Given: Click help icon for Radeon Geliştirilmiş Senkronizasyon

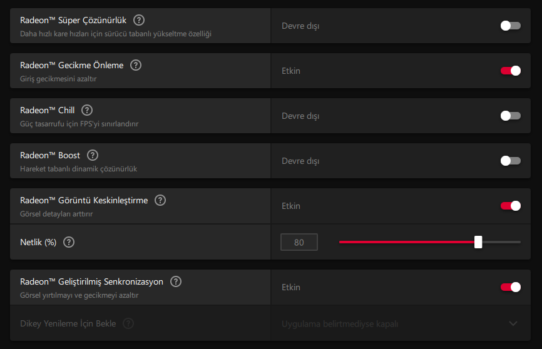Looking at the screenshot, I should [176, 281].
